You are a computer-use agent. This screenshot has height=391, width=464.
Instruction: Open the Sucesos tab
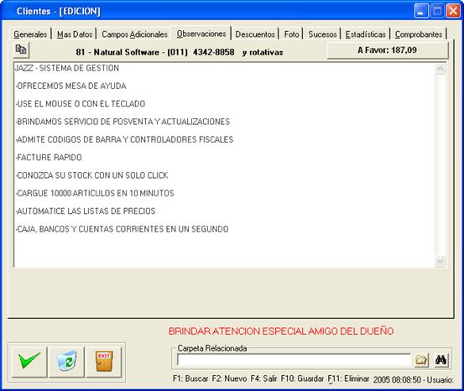322,34
